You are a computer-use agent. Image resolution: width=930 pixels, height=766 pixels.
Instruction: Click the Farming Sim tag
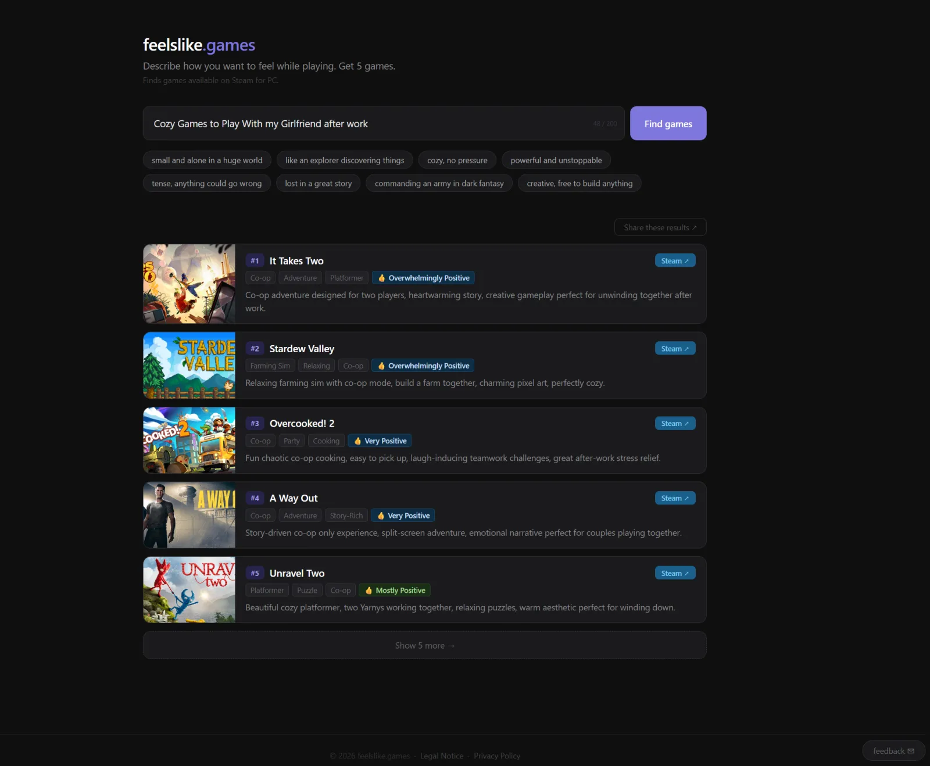pos(270,366)
